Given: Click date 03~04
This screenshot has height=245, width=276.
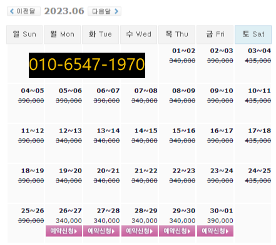Looking at the screenshot, I should 259,51.
